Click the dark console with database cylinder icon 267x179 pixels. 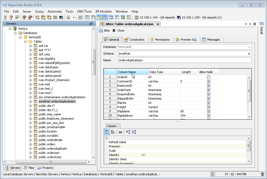[x=61, y=17]
